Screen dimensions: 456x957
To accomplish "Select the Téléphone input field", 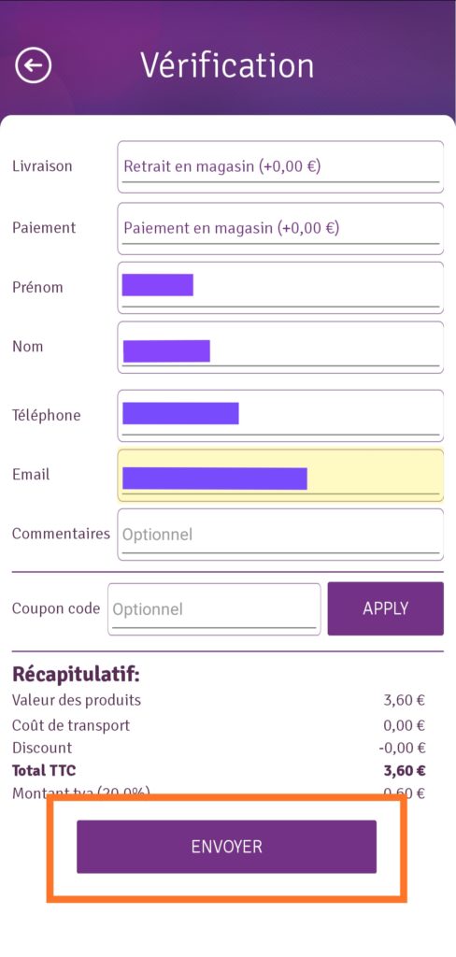I will [281, 416].
